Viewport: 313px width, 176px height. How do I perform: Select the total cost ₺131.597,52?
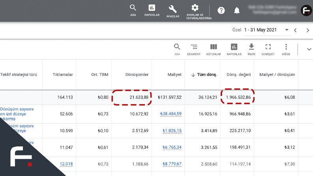170,97
